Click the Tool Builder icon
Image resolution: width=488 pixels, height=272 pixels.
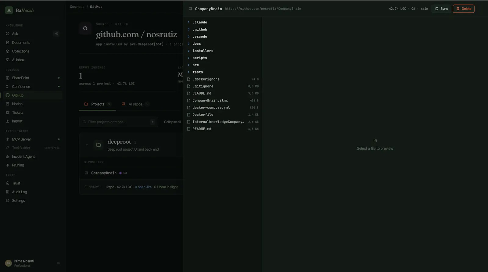(x=8, y=148)
